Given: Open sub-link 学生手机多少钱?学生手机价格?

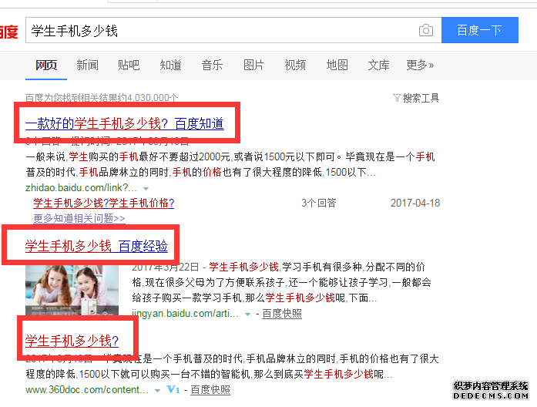Looking at the screenshot, I should (x=104, y=203).
